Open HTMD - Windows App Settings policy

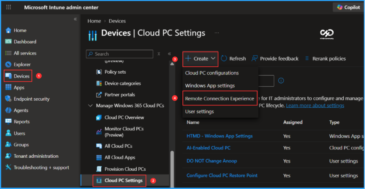(219, 136)
